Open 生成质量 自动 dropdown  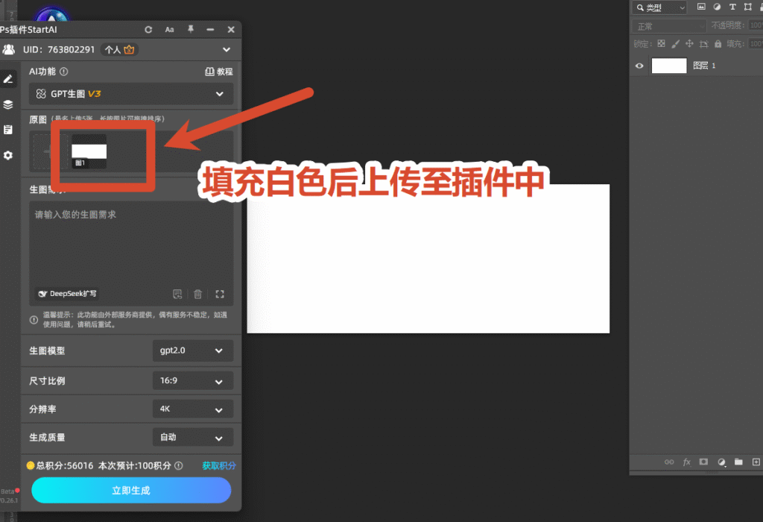tap(193, 437)
